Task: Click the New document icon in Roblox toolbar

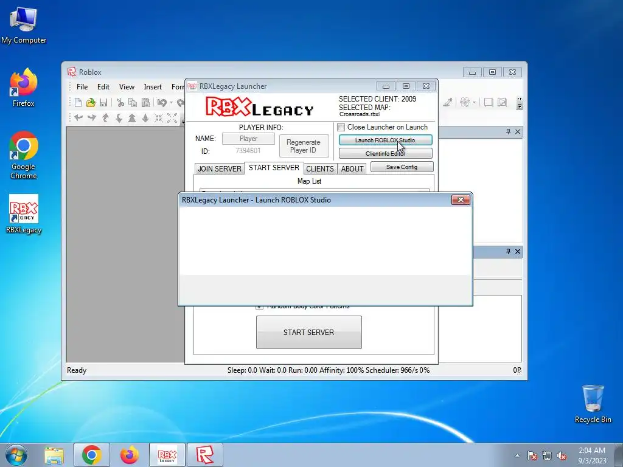Action: tap(78, 102)
